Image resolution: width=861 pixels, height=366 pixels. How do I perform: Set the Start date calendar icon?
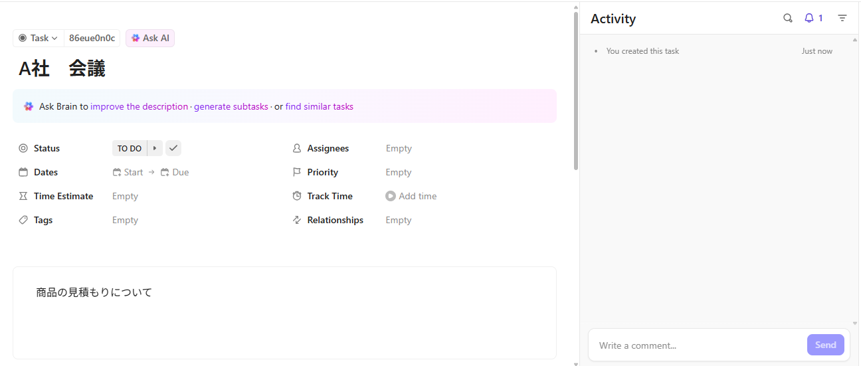click(118, 173)
